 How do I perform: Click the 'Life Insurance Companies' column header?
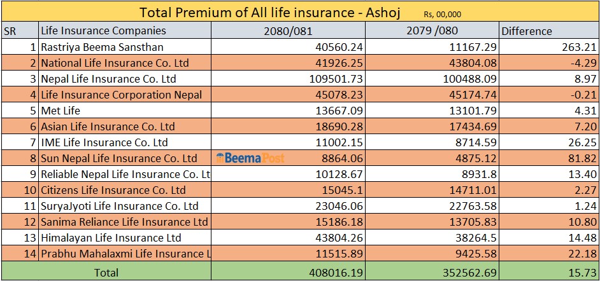point(103,31)
